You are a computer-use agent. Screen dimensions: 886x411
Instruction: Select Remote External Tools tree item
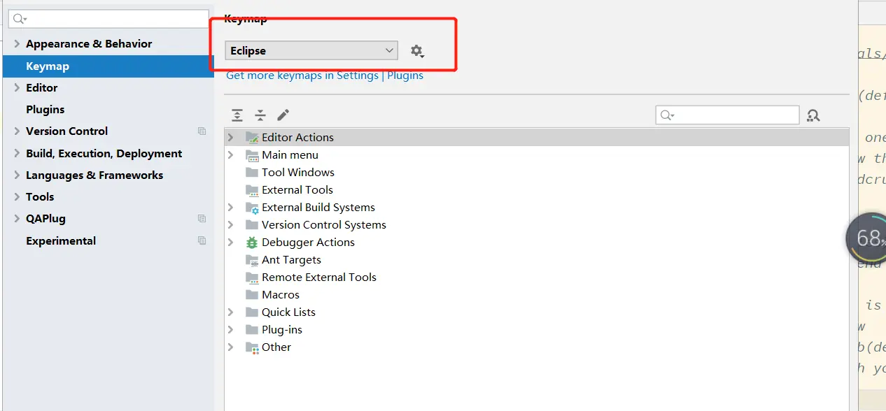(319, 277)
